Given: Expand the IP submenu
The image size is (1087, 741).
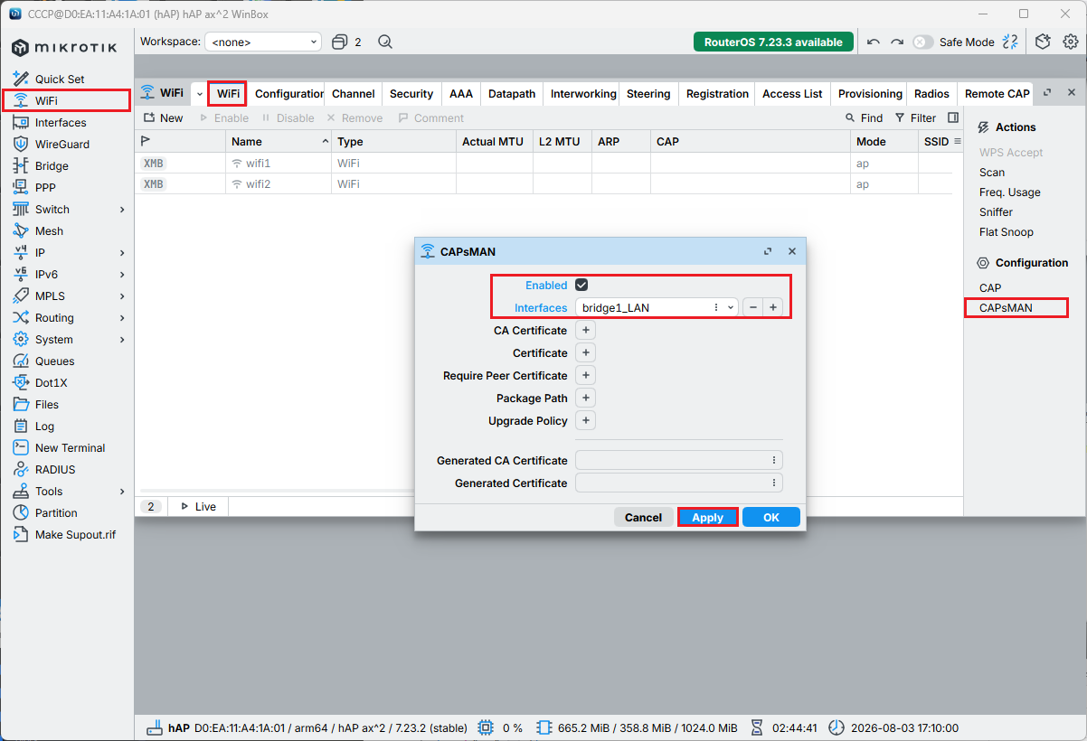Looking at the screenshot, I should point(122,253).
